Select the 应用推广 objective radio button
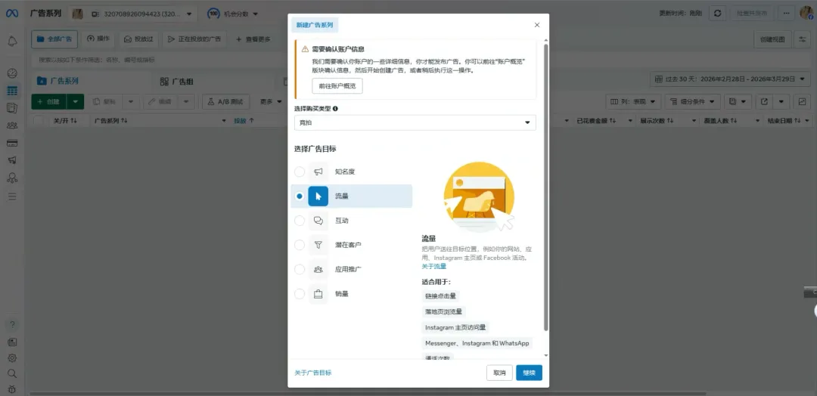This screenshot has height=396, width=817. [300, 269]
